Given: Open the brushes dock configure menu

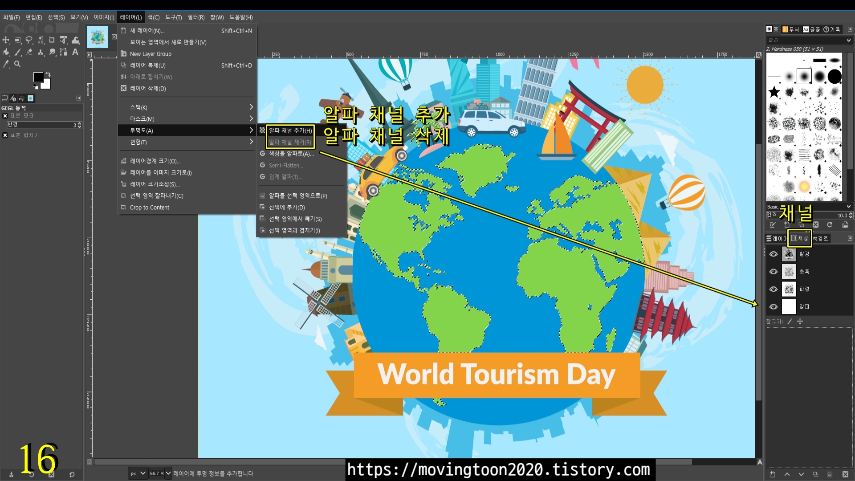Looking at the screenshot, I should [850, 29].
